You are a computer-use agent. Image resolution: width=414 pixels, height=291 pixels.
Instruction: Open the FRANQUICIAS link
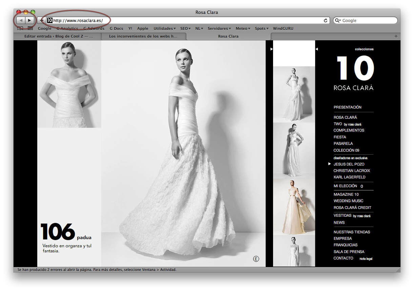click(346, 245)
